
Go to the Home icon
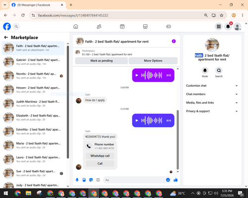click(x=76, y=26)
